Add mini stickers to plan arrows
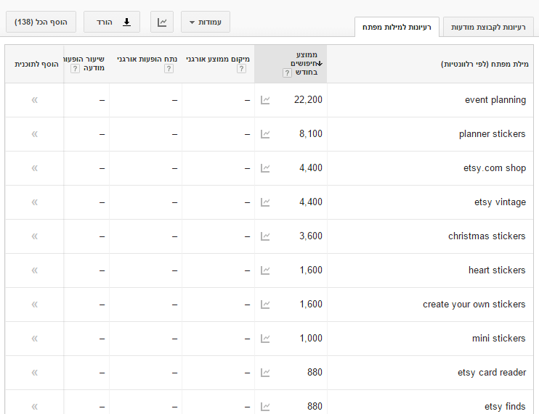 pyautogui.click(x=34, y=339)
